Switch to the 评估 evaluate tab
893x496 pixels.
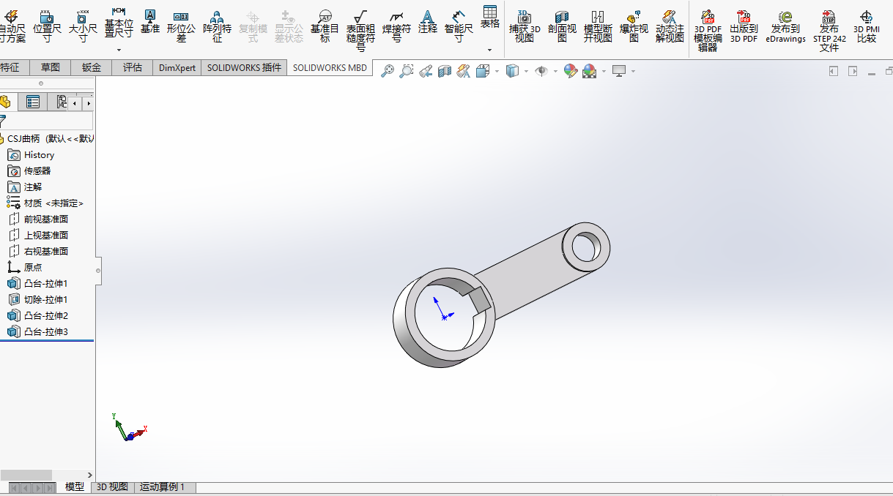[x=133, y=67]
